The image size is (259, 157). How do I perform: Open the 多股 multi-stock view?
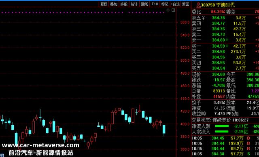(124, 4)
